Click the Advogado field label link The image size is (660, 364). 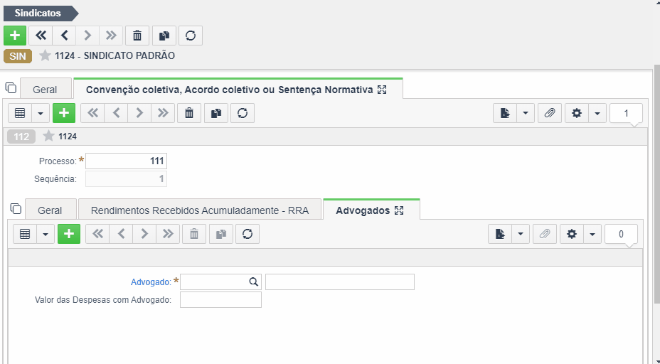[x=151, y=282]
